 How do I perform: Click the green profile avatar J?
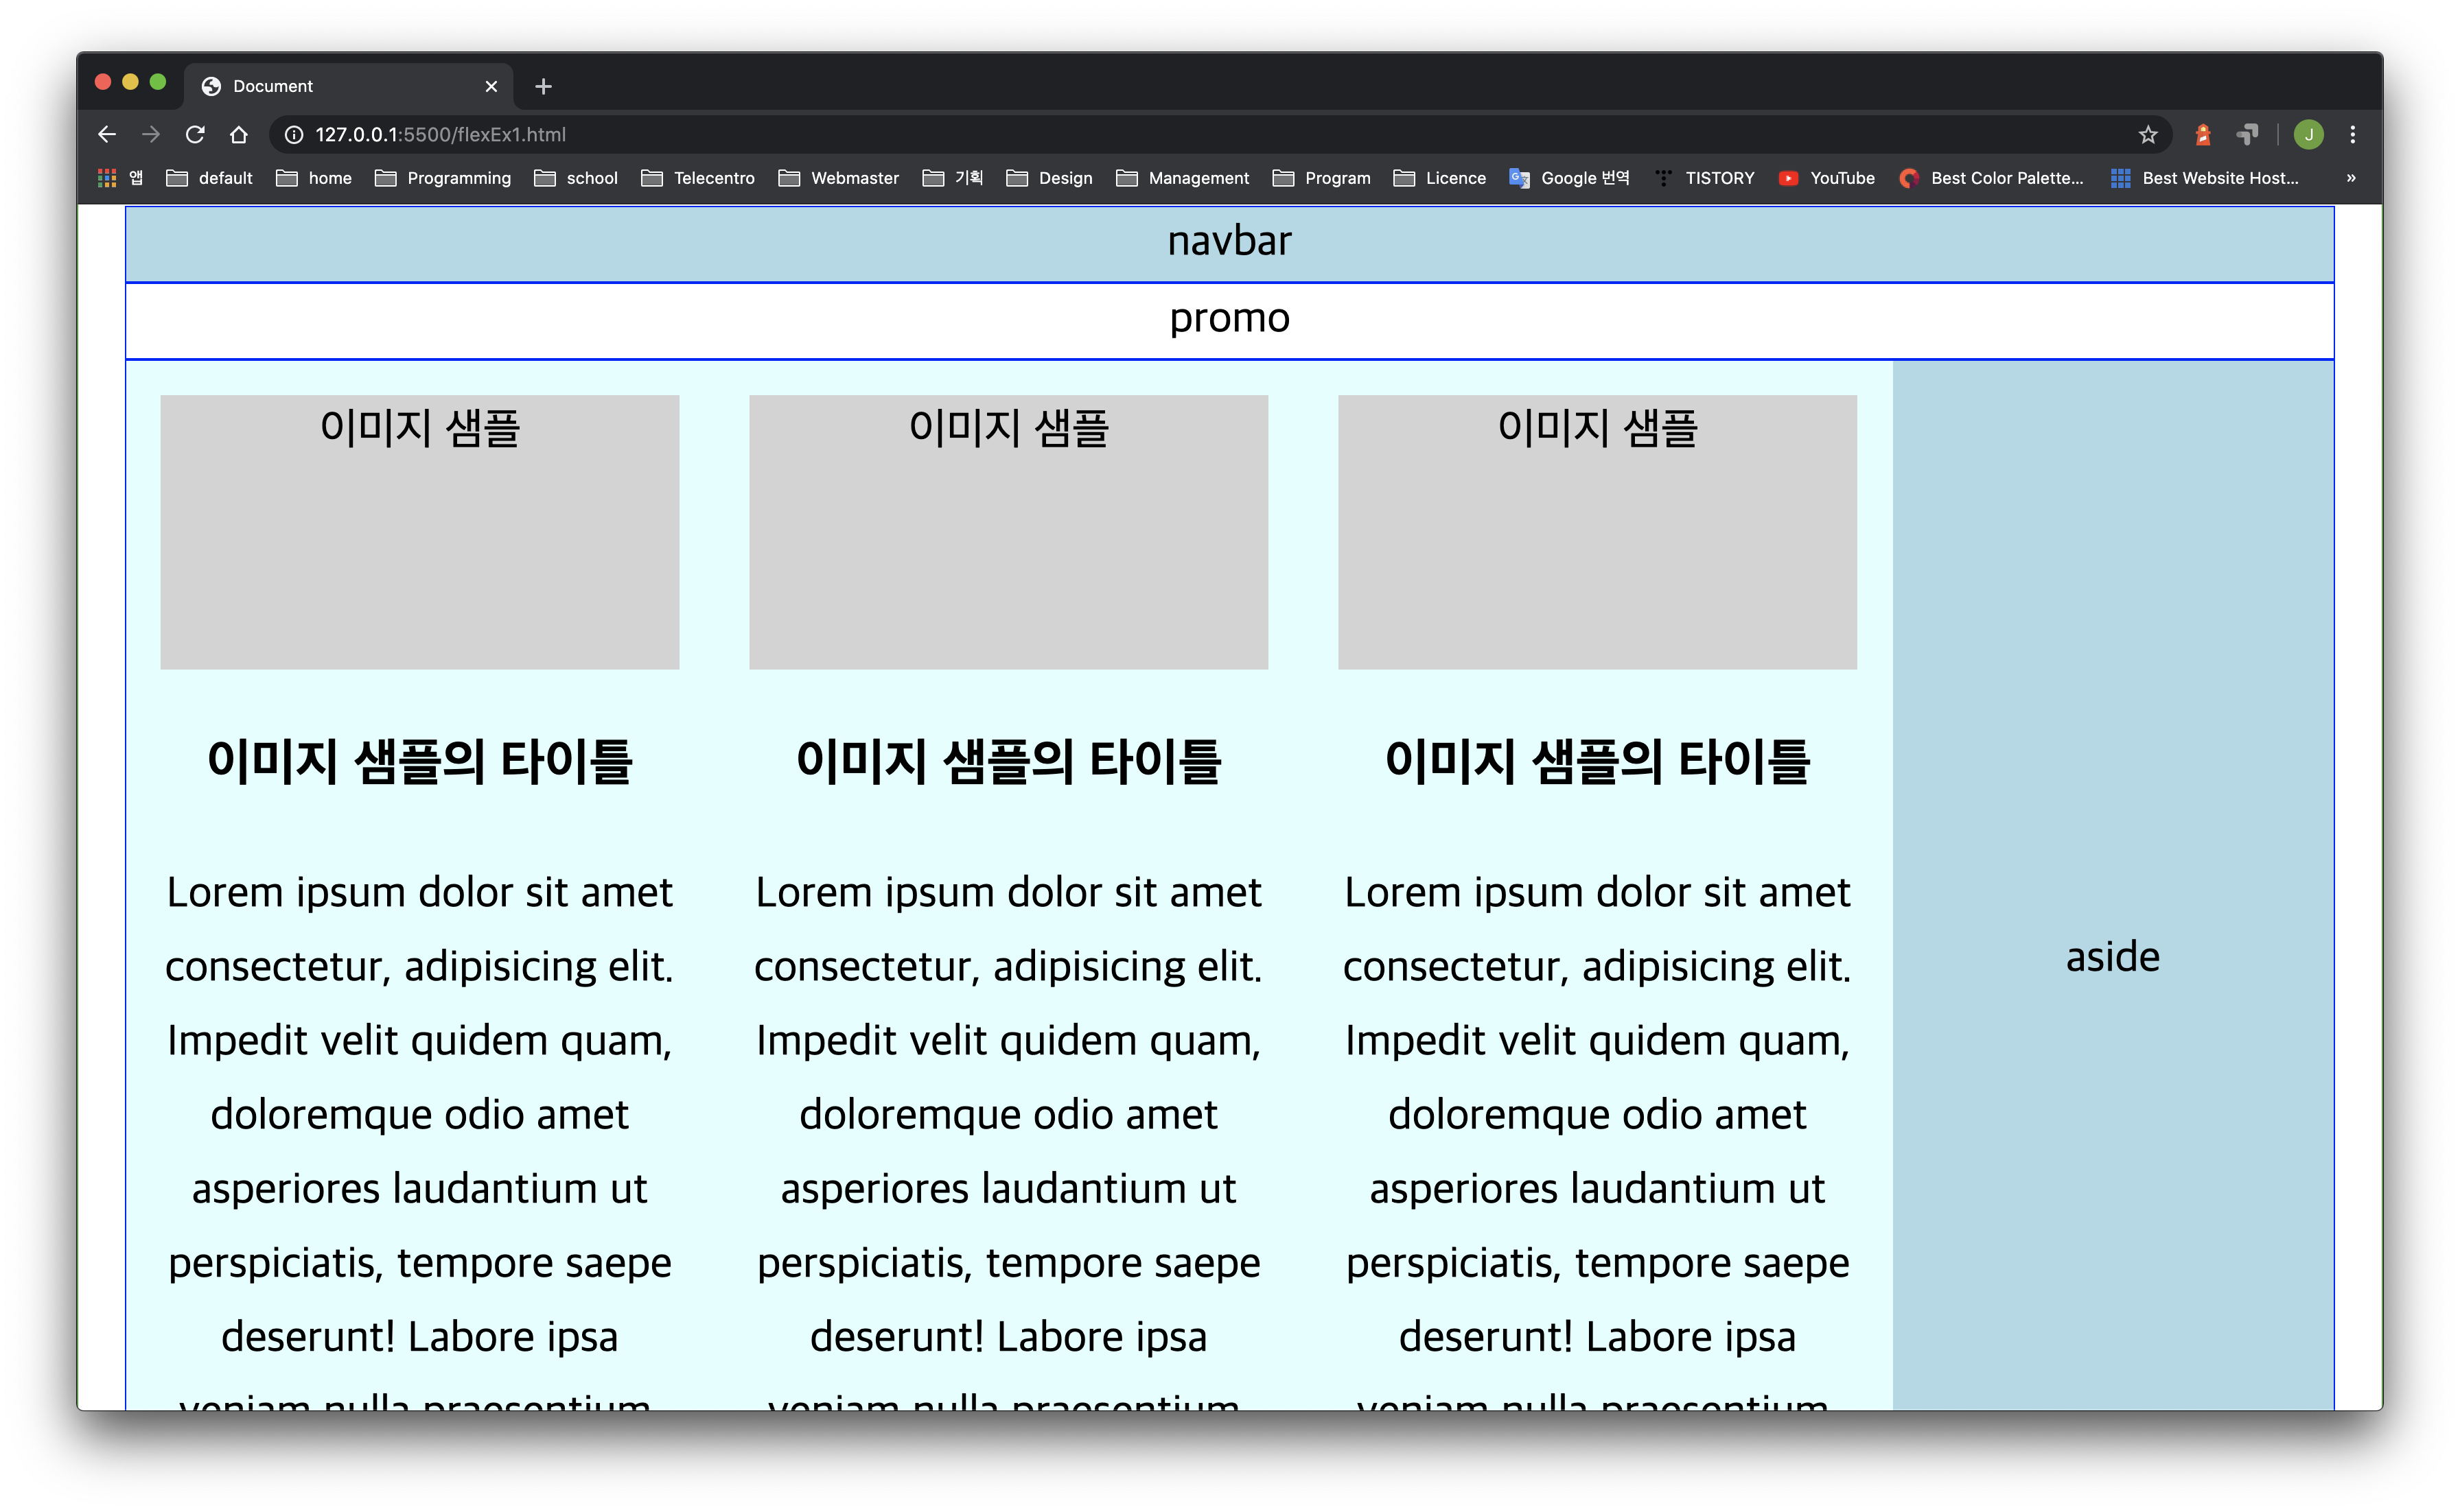pos(2309,134)
